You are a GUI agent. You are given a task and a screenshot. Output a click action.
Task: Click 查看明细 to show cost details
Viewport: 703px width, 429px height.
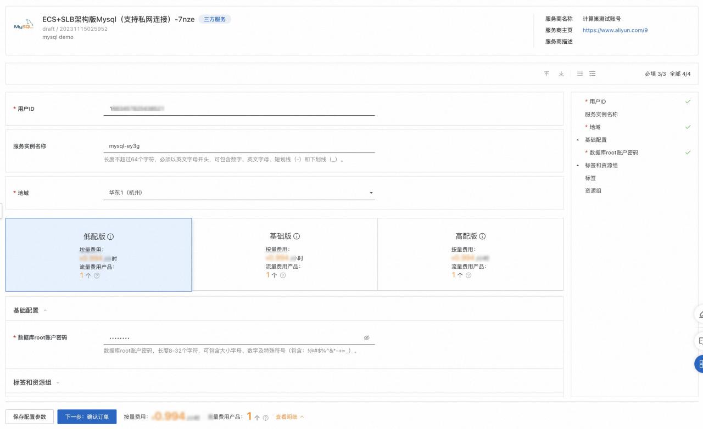coord(289,417)
